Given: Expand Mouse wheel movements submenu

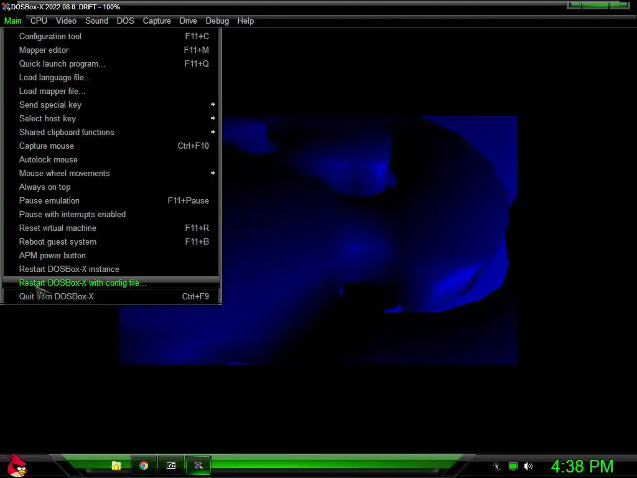Looking at the screenshot, I should pos(111,173).
